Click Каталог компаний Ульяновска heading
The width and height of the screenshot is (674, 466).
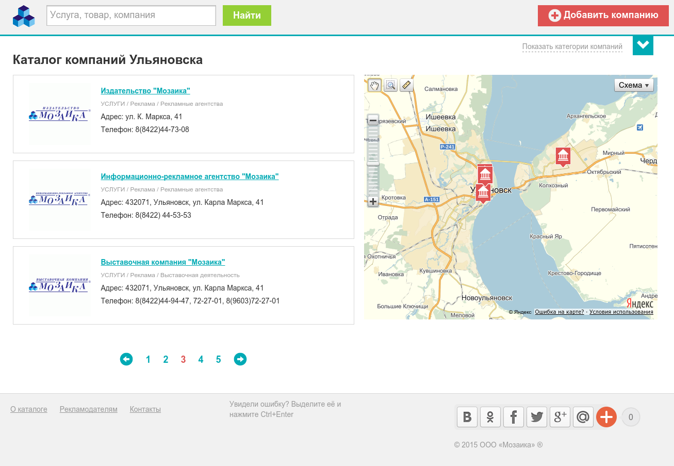pos(108,60)
